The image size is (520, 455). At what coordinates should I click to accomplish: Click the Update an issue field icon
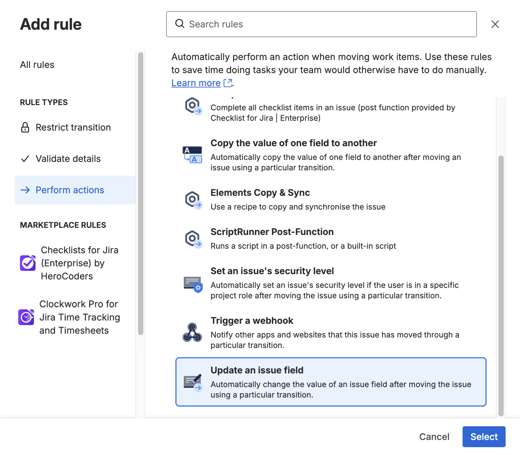[193, 382]
